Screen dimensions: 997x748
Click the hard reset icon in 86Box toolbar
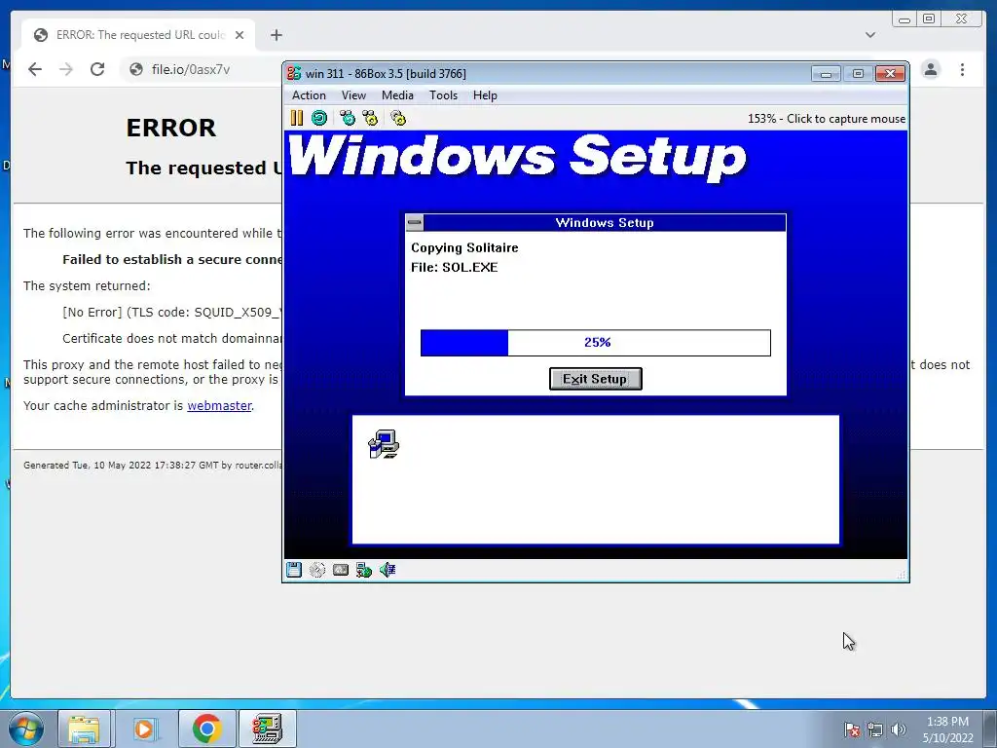click(319, 118)
